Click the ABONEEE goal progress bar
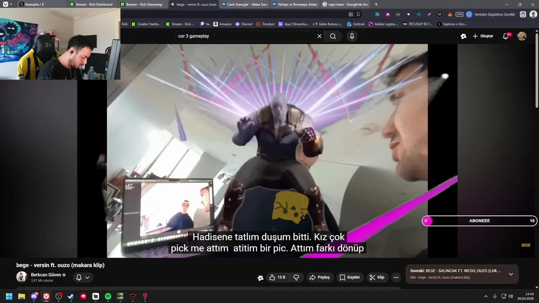This screenshot has height=303, width=539. 480,221
